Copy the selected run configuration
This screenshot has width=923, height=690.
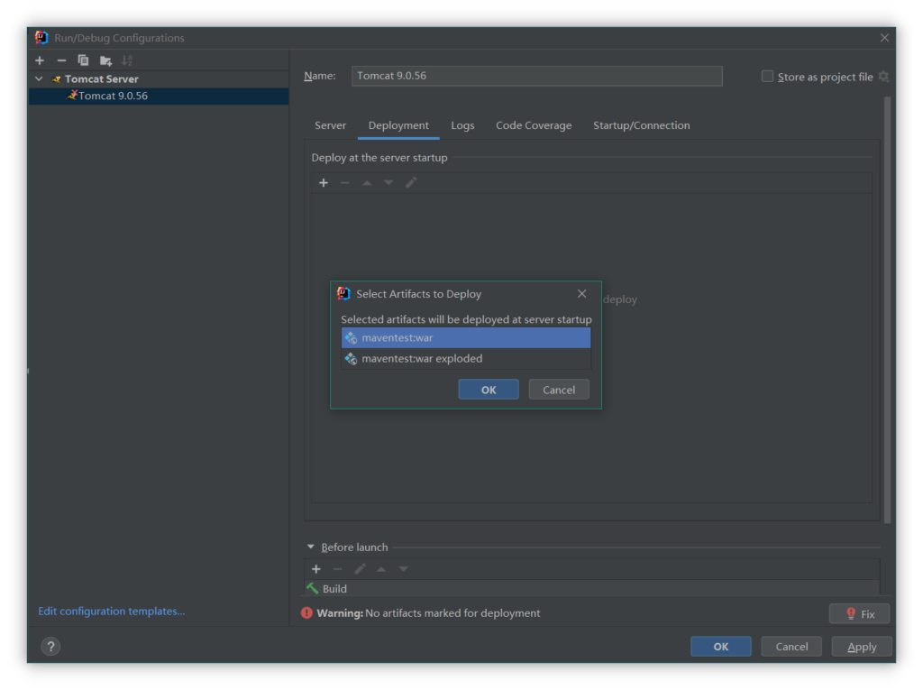pyautogui.click(x=83, y=60)
